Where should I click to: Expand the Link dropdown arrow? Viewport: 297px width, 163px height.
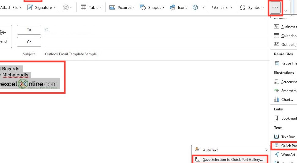click(231, 8)
